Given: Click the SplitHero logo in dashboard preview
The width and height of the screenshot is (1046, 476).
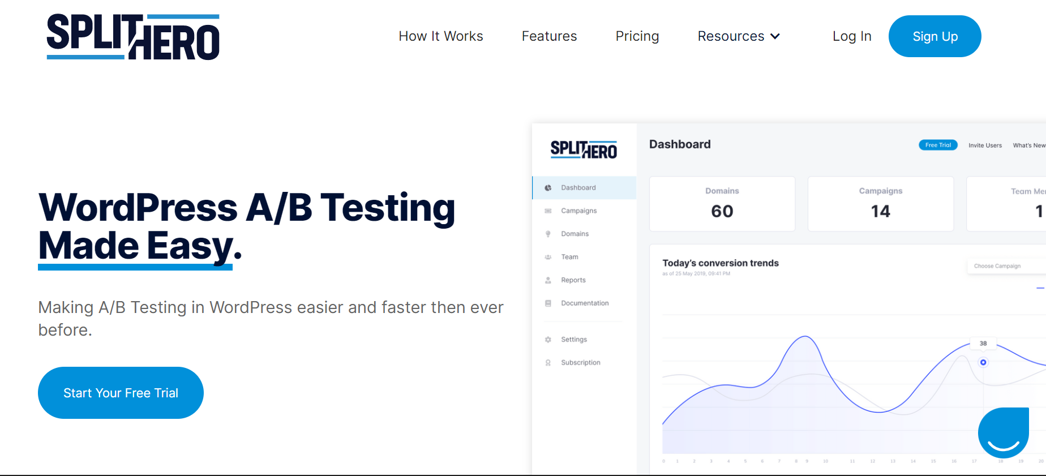Looking at the screenshot, I should pyautogui.click(x=584, y=150).
